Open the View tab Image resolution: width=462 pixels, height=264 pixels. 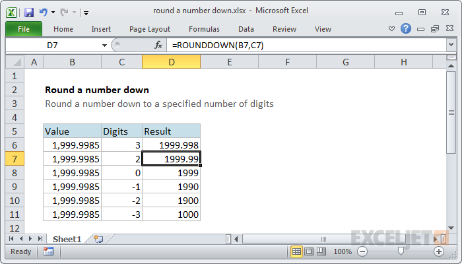(x=323, y=29)
